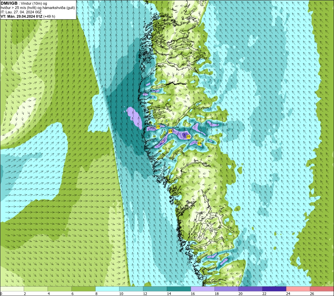Image resolution: width=334 pixels, height=296 pixels.
Task: Click the 'VT: Mán. 29.04.2024 01Z' valid time
Action: 21,16
